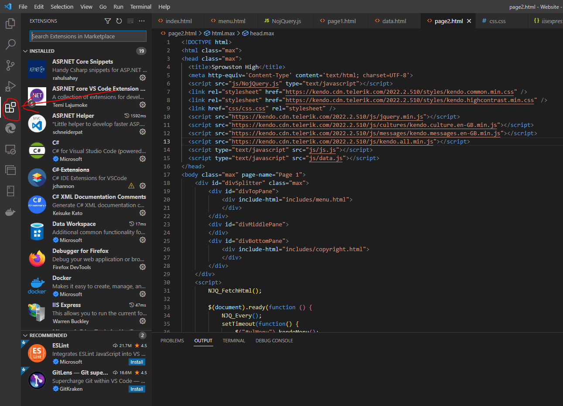This screenshot has height=406, width=563.
Task: Open manage gear for Debugger for Firefox
Action: 143,267
